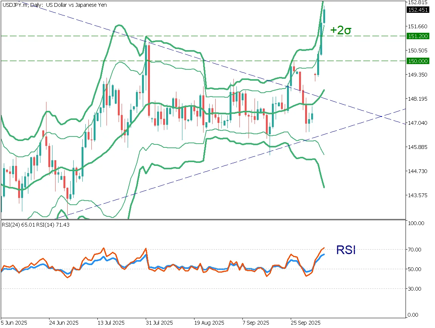Click the green 150.000 price level tag
Image resolution: width=435 pixels, height=328 pixels.
[x=418, y=61]
